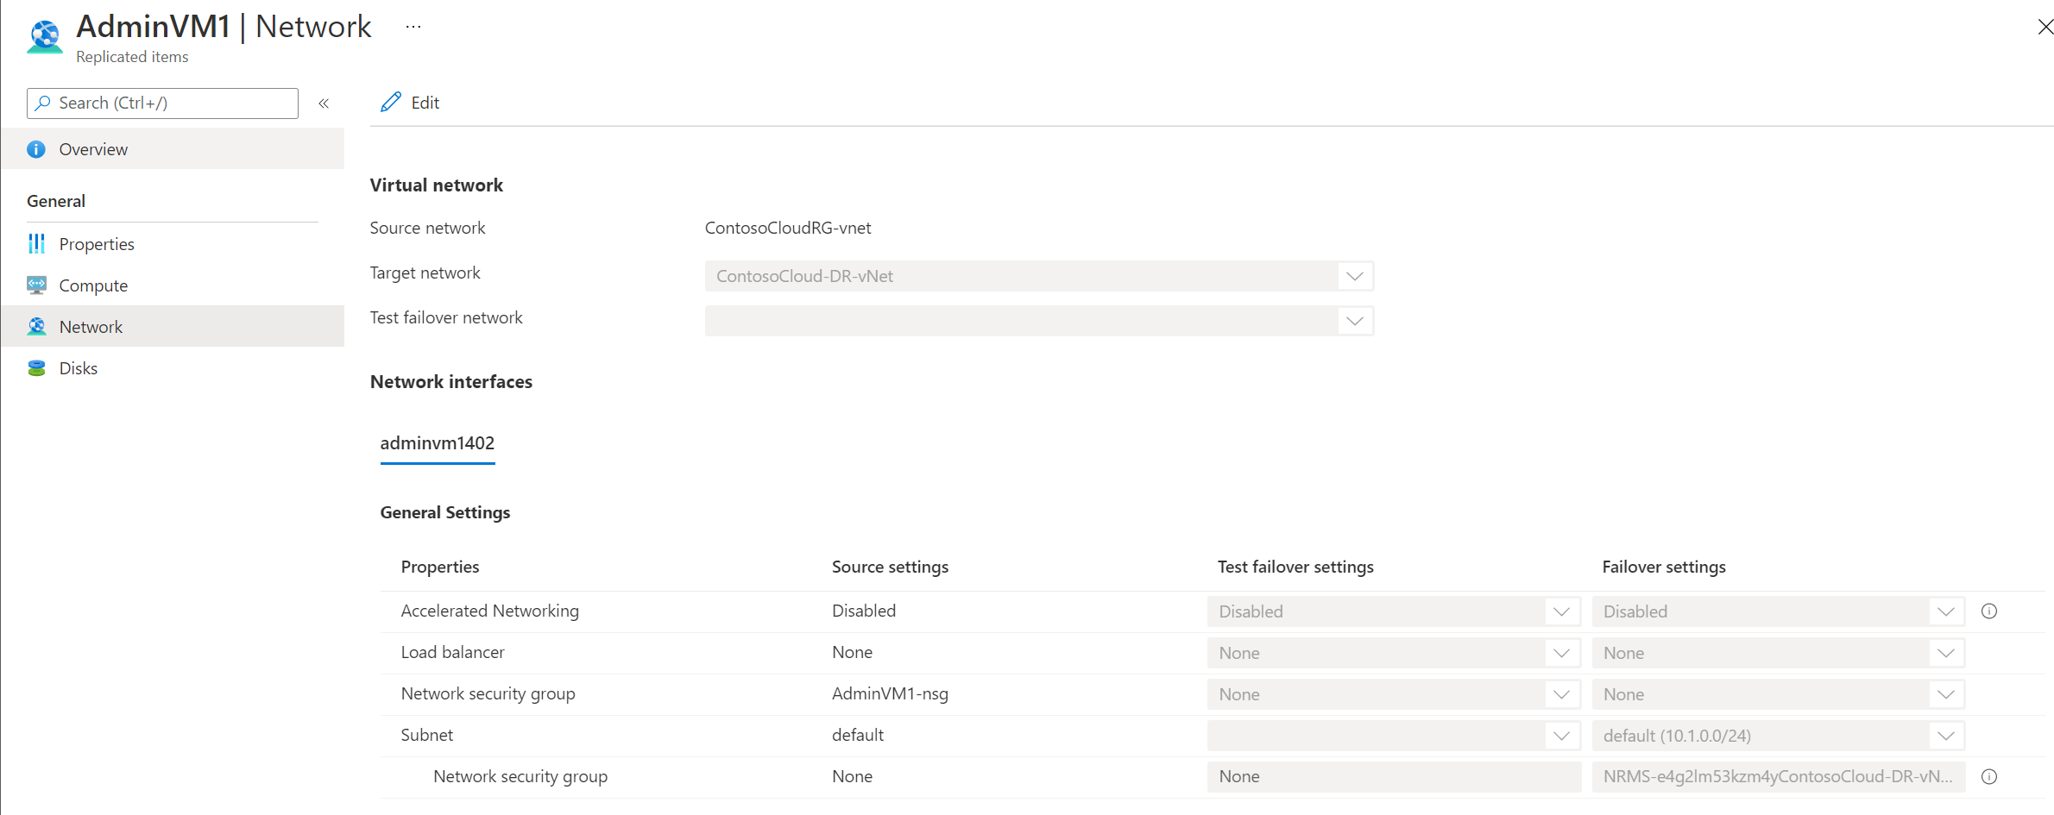Click the Edit button label
The width and height of the screenshot is (2054, 815).
coord(425,103)
